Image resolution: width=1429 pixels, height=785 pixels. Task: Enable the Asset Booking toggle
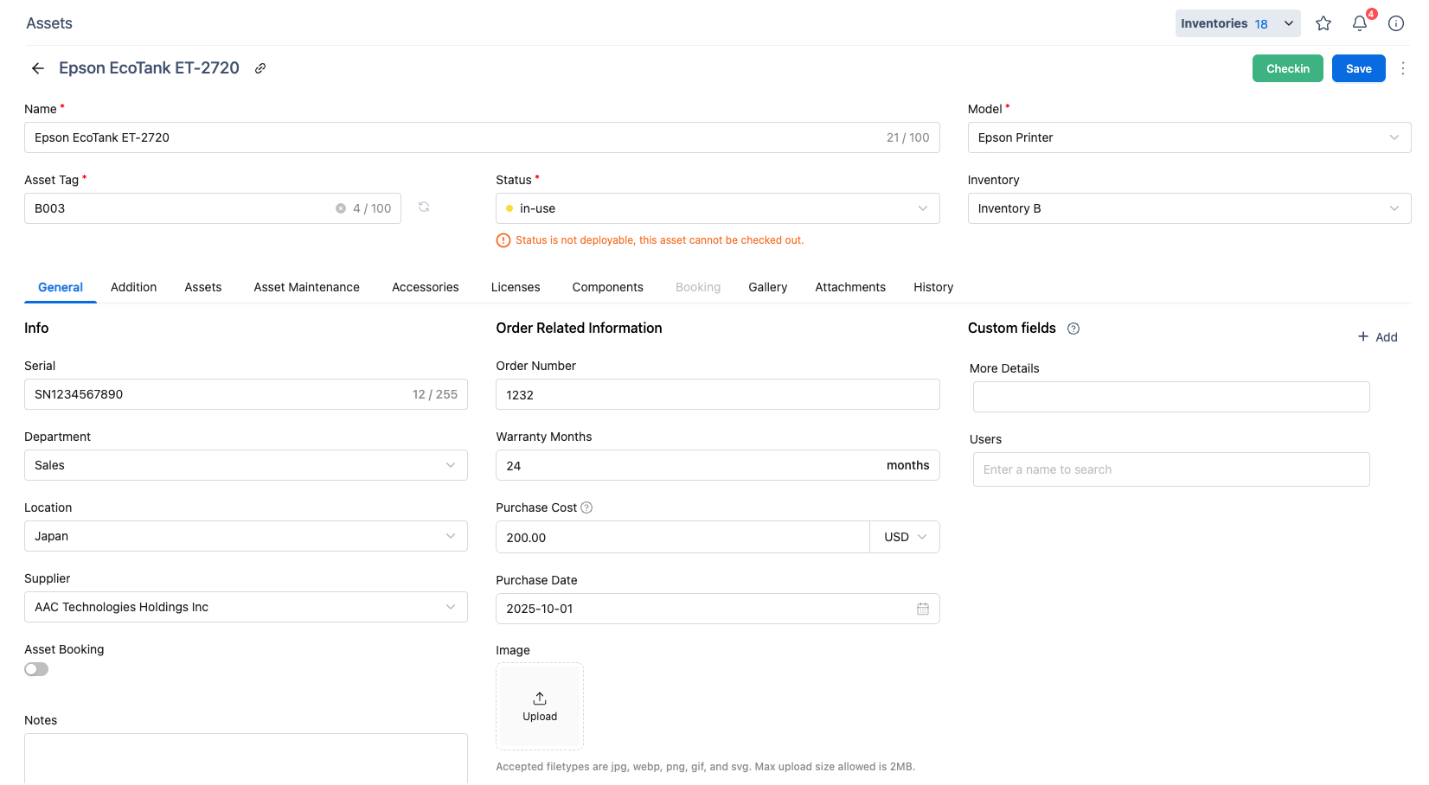point(36,669)
